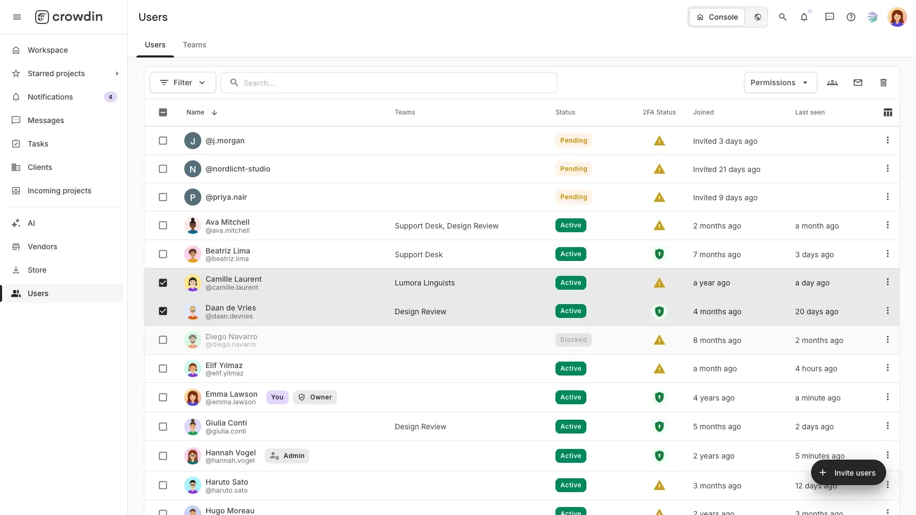Viewport: 916px width, 515px height.
Task: Open the table column settings icon
Action: point(888,112)
